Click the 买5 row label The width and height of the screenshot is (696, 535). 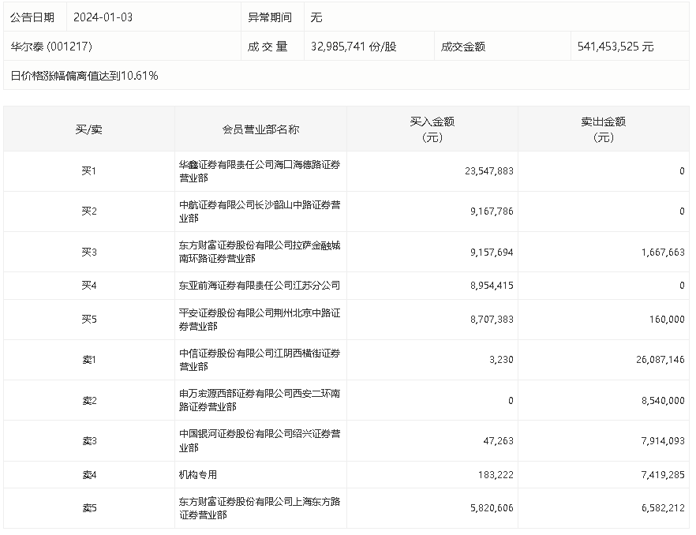88,320
